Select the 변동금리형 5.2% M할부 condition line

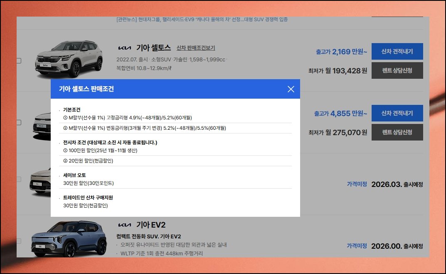coord(145,128)
